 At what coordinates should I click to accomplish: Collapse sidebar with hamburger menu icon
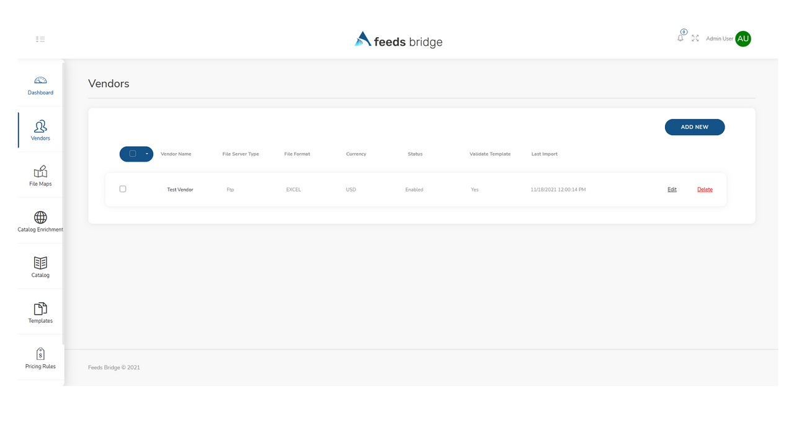pyautogui.click(x=40, y=39)
